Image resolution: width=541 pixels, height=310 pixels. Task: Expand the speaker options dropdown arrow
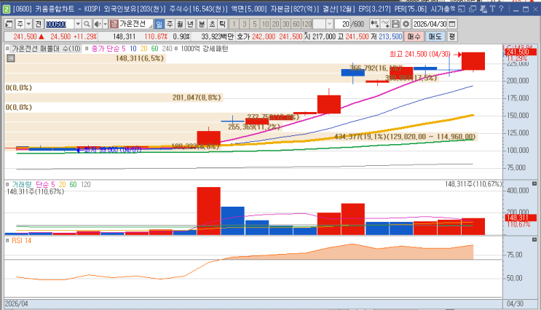tap(106, 24)
